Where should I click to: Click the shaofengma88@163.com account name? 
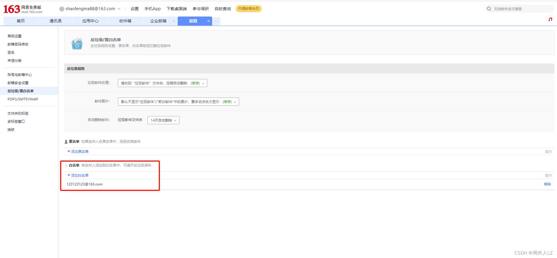[90, 9]
